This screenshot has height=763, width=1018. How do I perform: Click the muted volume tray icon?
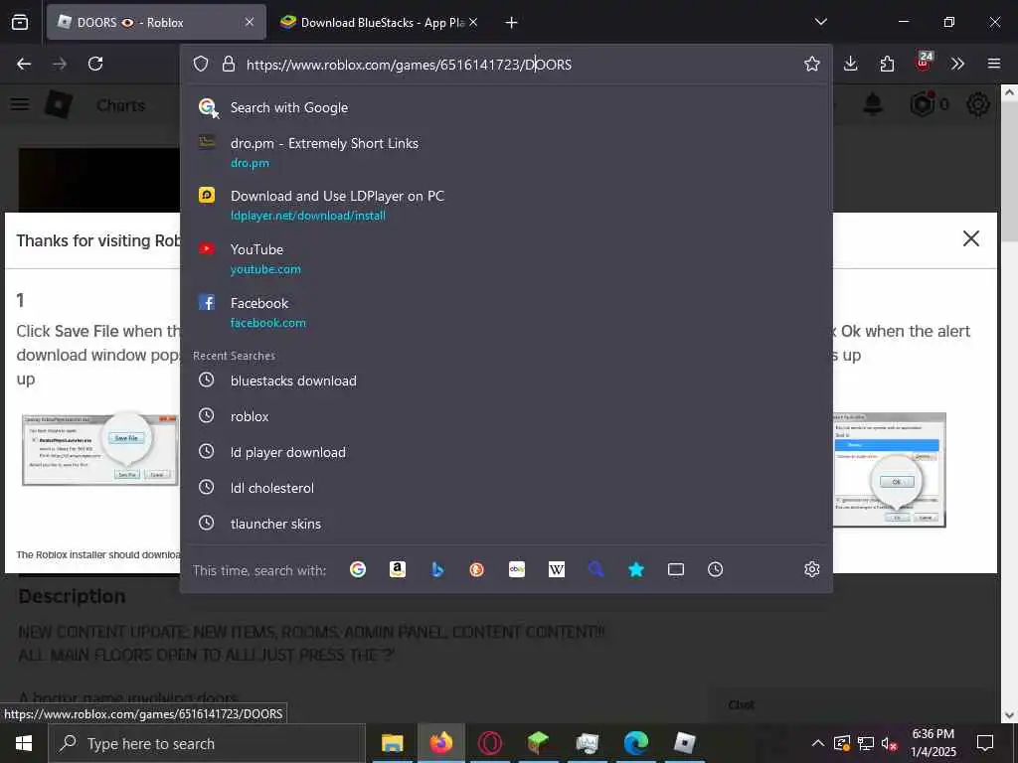[x=889, y=743]
